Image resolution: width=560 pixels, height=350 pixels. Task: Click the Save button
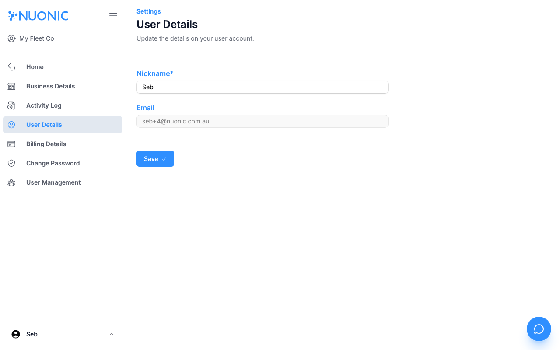coord(155,159)
